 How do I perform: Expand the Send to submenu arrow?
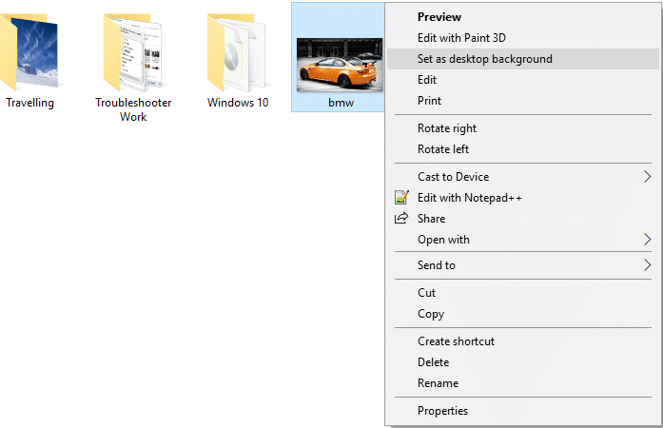click(x=647, y=265)
